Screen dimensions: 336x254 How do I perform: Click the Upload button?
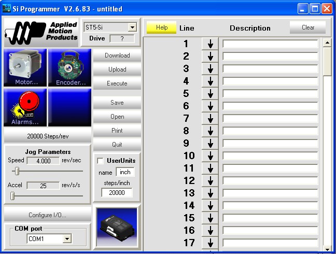[117, 69]
